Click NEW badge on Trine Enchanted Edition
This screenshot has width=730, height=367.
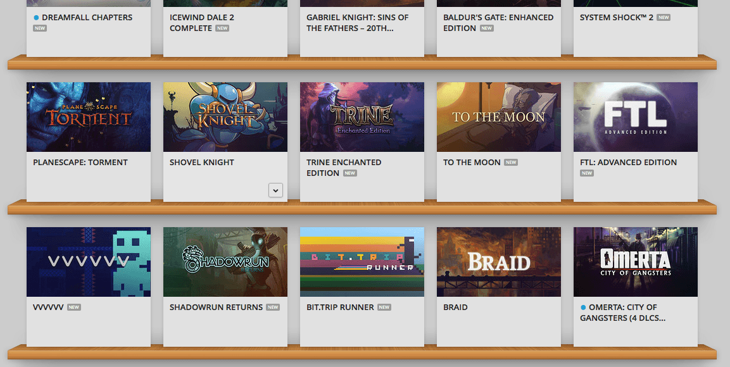[x=350, y=173]
